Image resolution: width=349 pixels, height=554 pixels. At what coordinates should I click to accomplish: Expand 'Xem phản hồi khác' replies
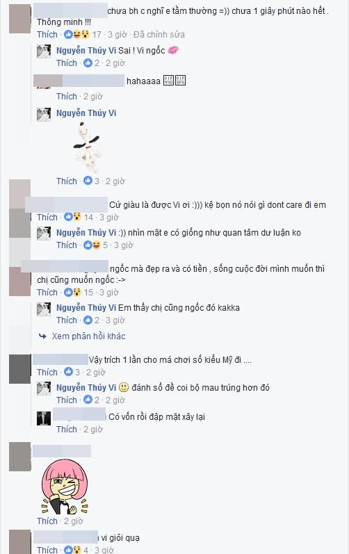point(89,336)
